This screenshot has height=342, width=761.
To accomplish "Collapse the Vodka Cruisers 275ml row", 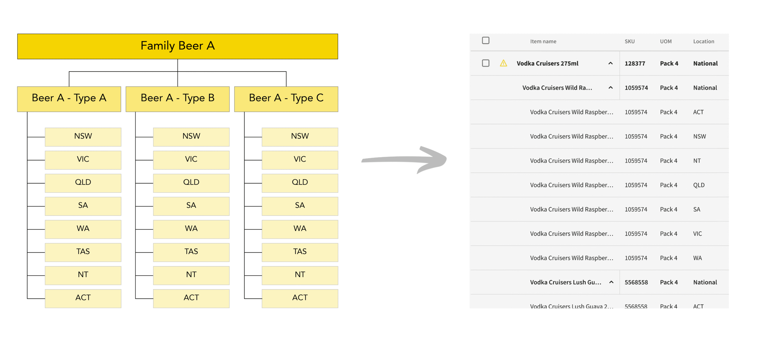I will (610, 63).
